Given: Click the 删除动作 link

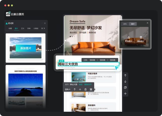Looking at the screenshot, I should [89, 84].
